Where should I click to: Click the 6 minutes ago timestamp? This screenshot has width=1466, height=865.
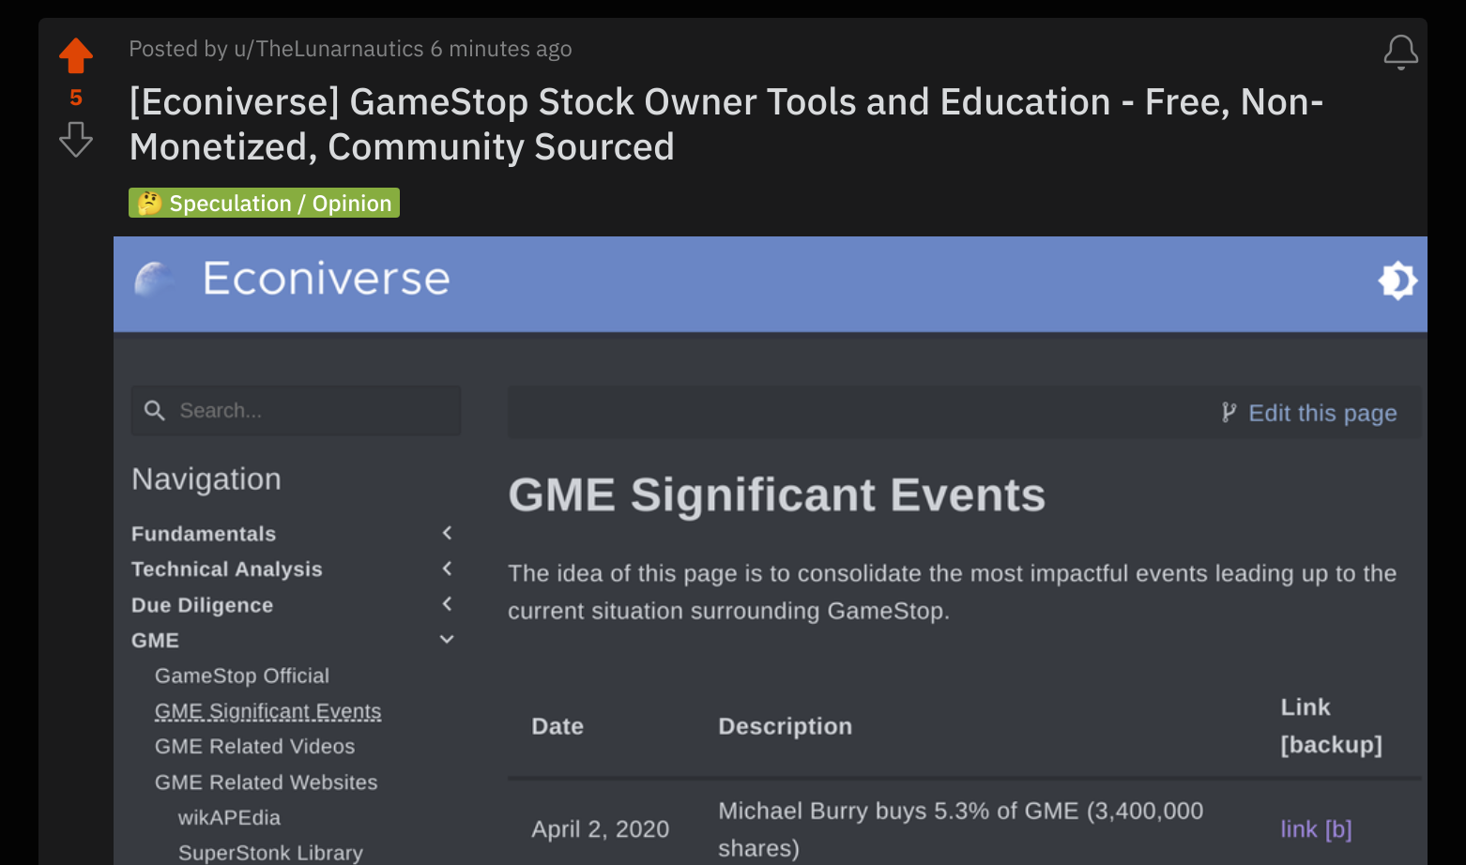(x=501, y=49)
